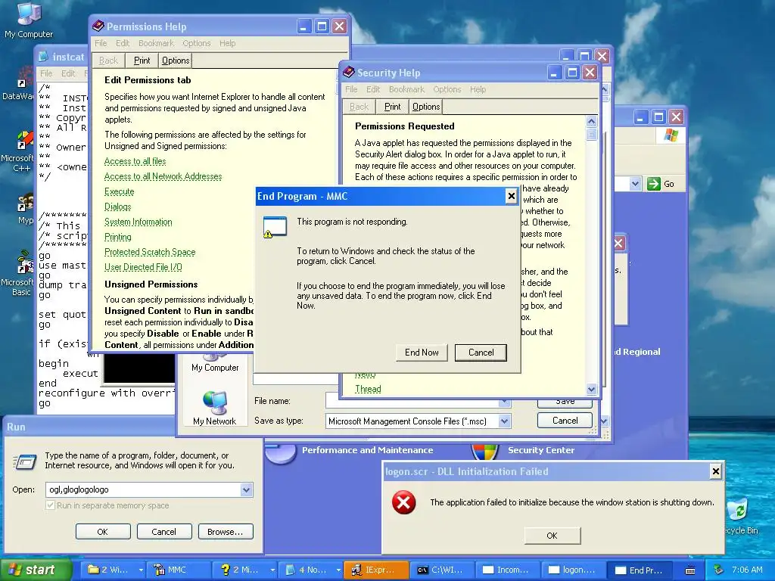Close the End Program - MMC dialog
This screenshot has width=775, height=581.
coord(511,197)
